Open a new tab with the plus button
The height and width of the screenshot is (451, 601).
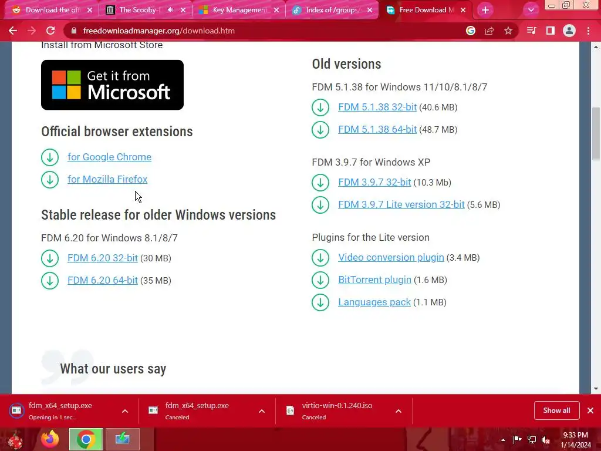[485, 11]
